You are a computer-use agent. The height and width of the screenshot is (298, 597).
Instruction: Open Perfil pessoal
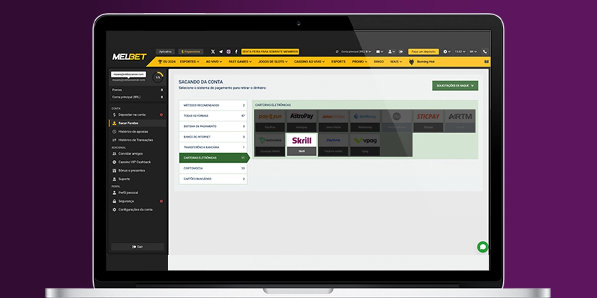[138, 193]
